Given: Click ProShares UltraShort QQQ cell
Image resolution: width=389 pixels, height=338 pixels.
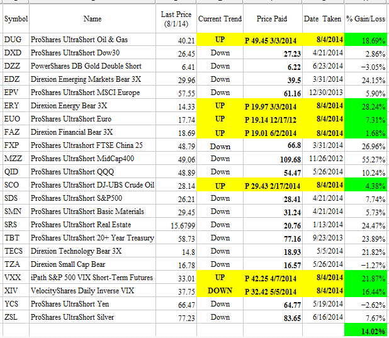Looking at the screenshot, I should pos(93,172).
